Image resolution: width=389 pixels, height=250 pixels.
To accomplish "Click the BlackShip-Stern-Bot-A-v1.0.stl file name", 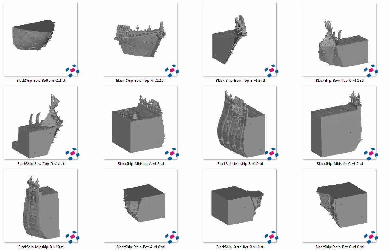I will 141,247.
